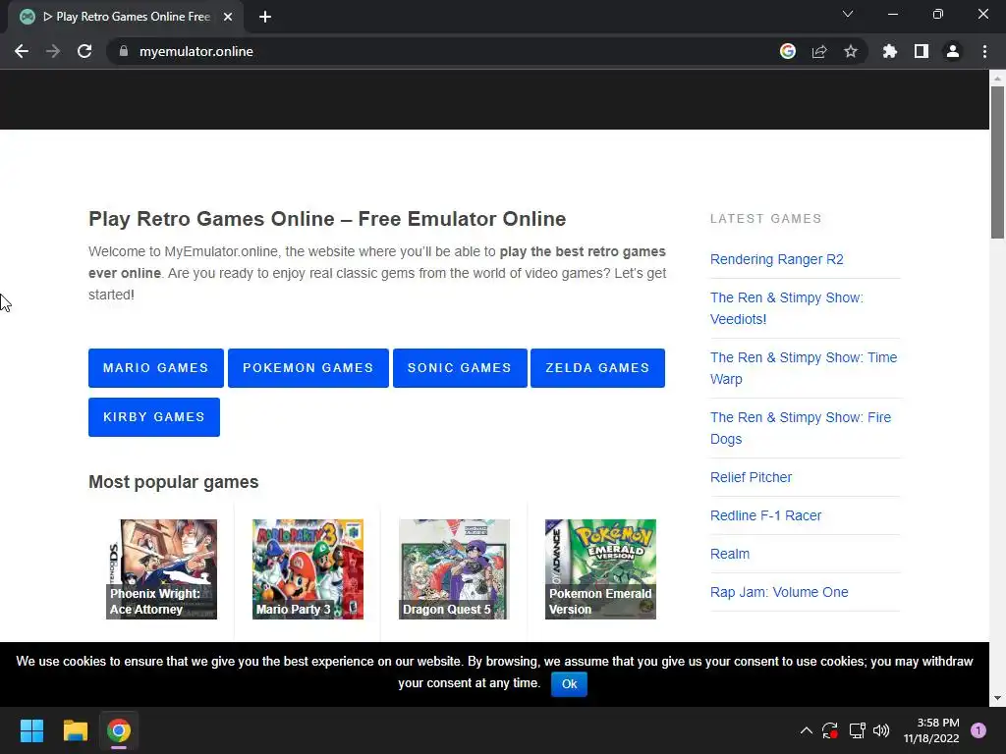Open the Pokemon Emerald Version thumbnail
This screenshot has height=754, width=1006.
[x=600, y=569]
